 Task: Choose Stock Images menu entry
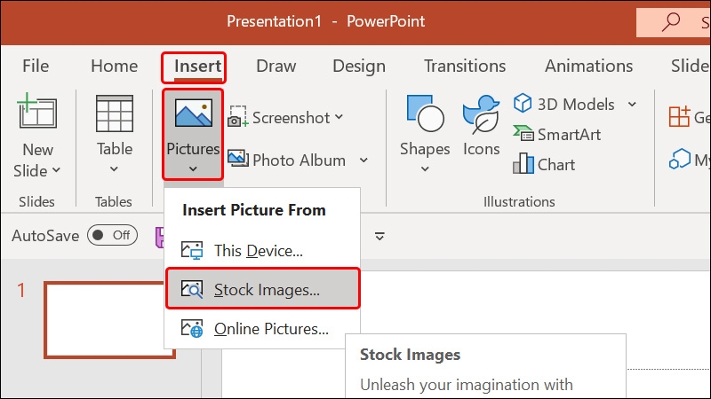tap(263, 289)
